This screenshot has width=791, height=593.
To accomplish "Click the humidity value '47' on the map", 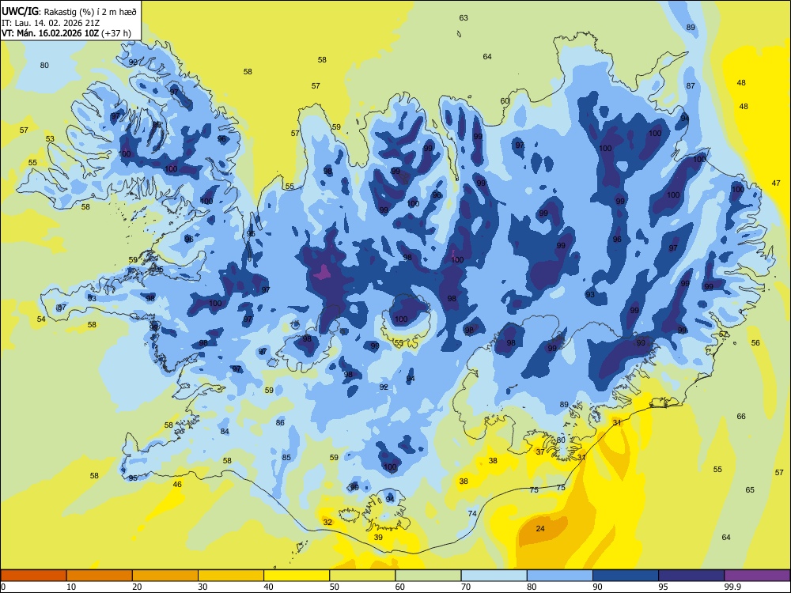I will pyautogui.click(x=776, y=183).
